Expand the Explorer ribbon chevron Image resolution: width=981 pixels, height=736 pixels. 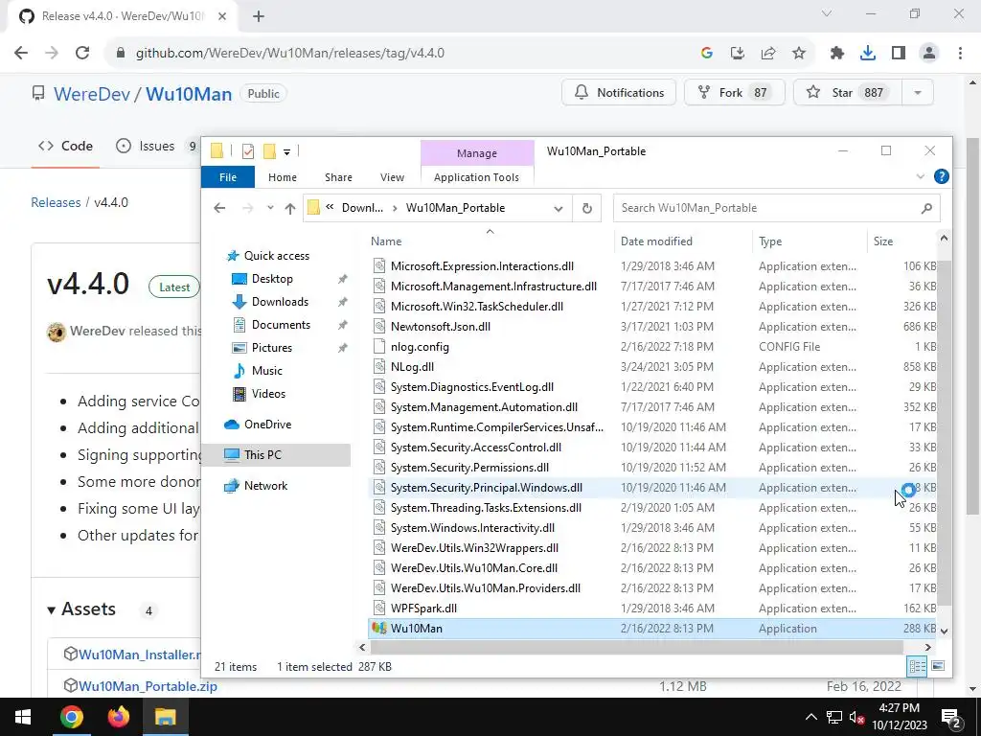[921, 176]
